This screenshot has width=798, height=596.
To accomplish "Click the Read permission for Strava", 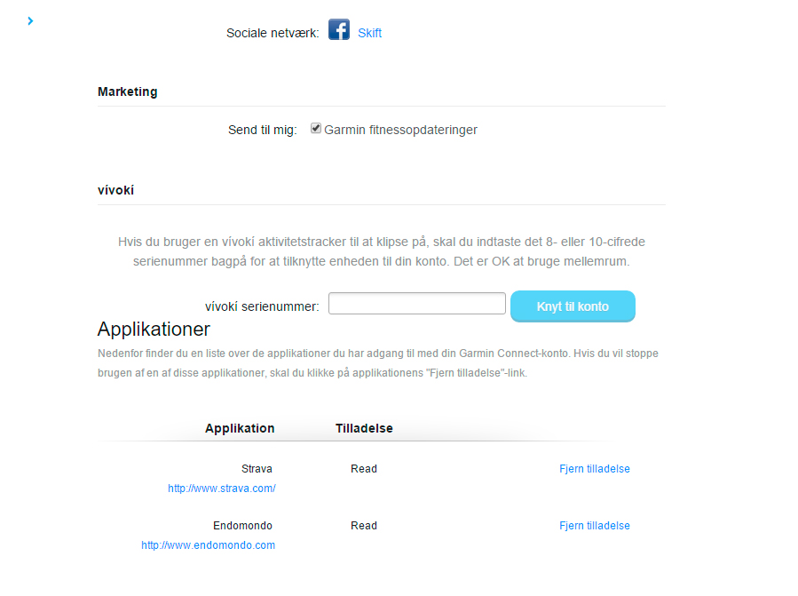I will 364,469.
